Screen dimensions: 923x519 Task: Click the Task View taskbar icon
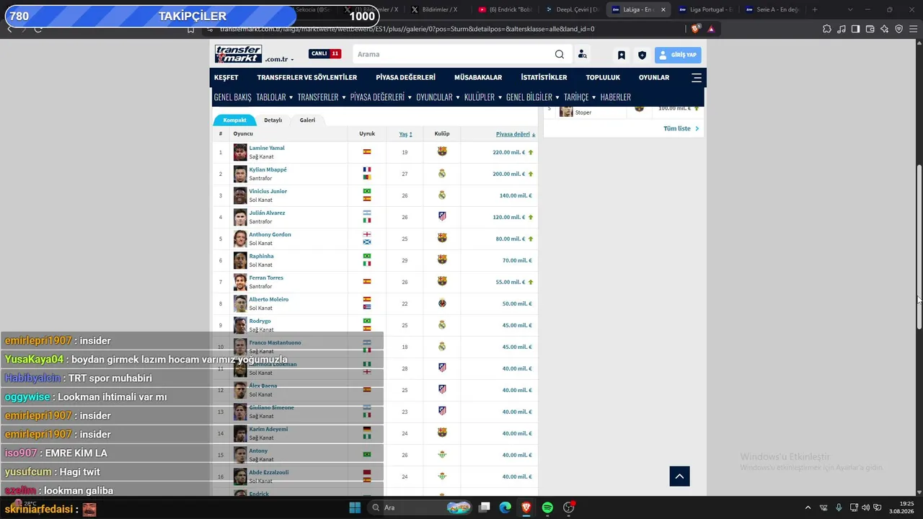pyautogui.click(x=485, y=507)
